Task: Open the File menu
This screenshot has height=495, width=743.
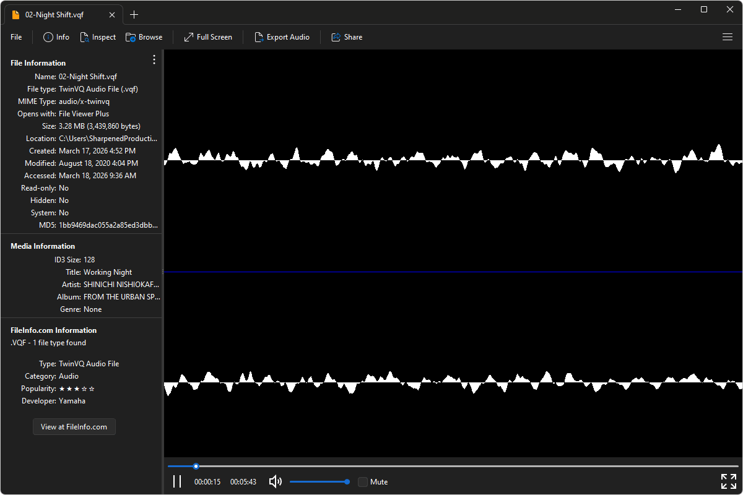Action: coord(15,37)
